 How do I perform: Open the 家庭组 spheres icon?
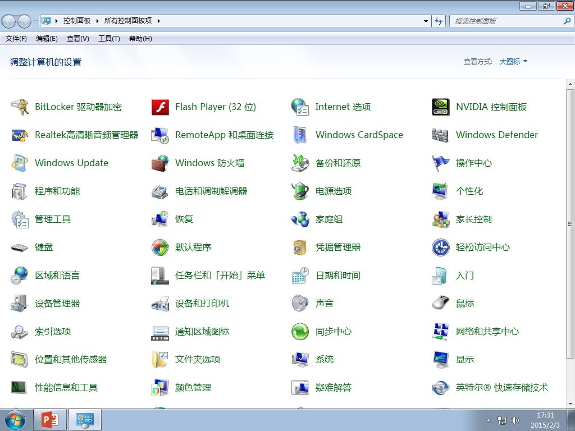tap(300, 219)
